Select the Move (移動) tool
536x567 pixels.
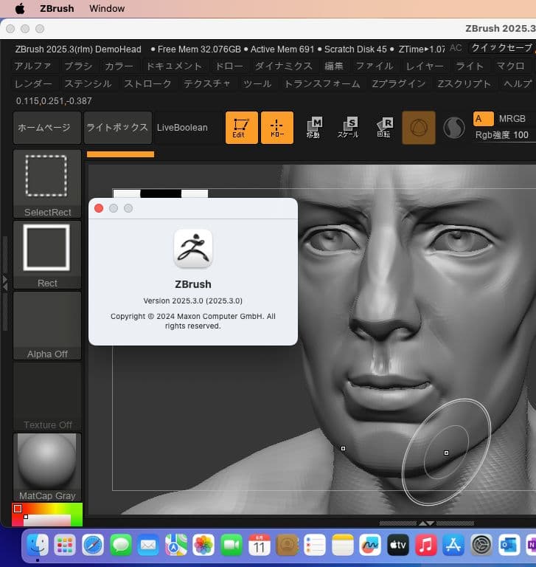click(x=314, y=128)
